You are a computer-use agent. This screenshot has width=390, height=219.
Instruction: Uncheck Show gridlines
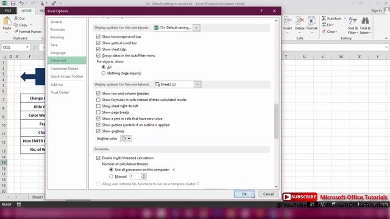point(98,131)
